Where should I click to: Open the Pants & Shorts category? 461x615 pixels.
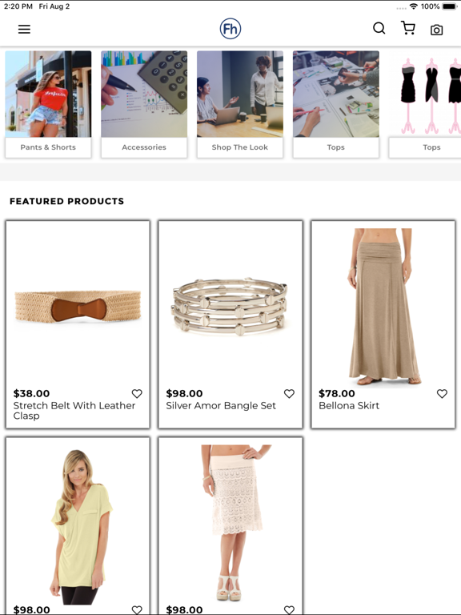(48, 147)
